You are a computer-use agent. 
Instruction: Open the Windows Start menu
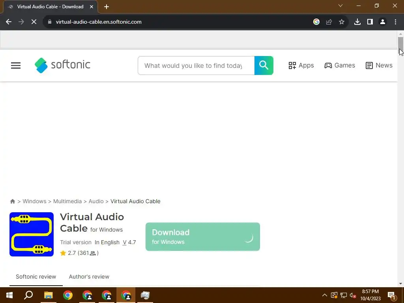point(9,295)
